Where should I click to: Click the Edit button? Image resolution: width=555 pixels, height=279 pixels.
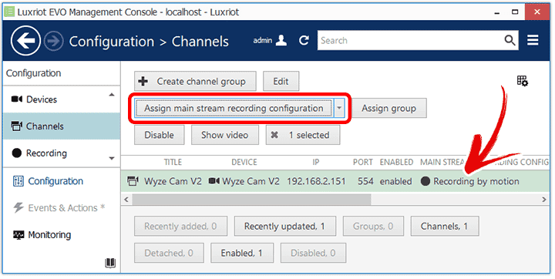(x=281, y=81)
